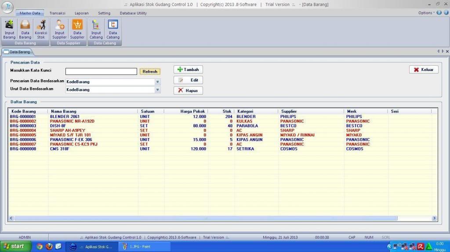The width and height of the screenshot is (450, 252).
Task: Switch to Aplikasi Stok taskbar window
Action: pyautogui.click(x=92, y=247)
